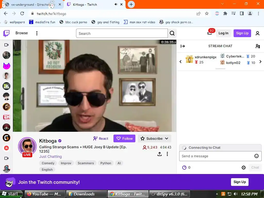
Task: Select the English tag
Action: pyautogui.click(x=47, y=170)
